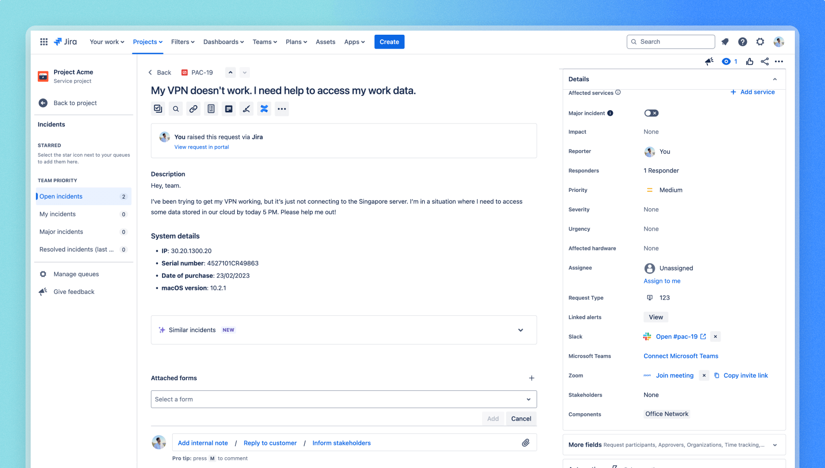825x468 pixels.
Task: Toggle the Major incident switch
Action: pos(651,113)
